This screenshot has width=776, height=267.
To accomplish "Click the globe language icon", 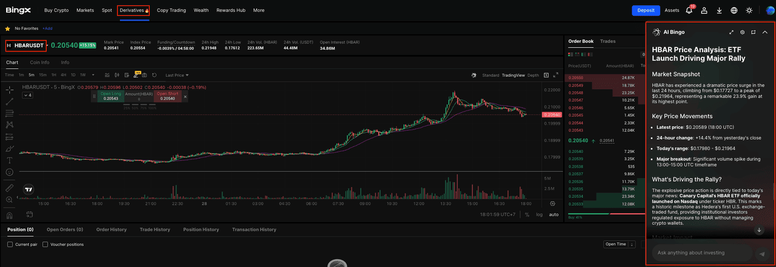I will coord(734,10).
